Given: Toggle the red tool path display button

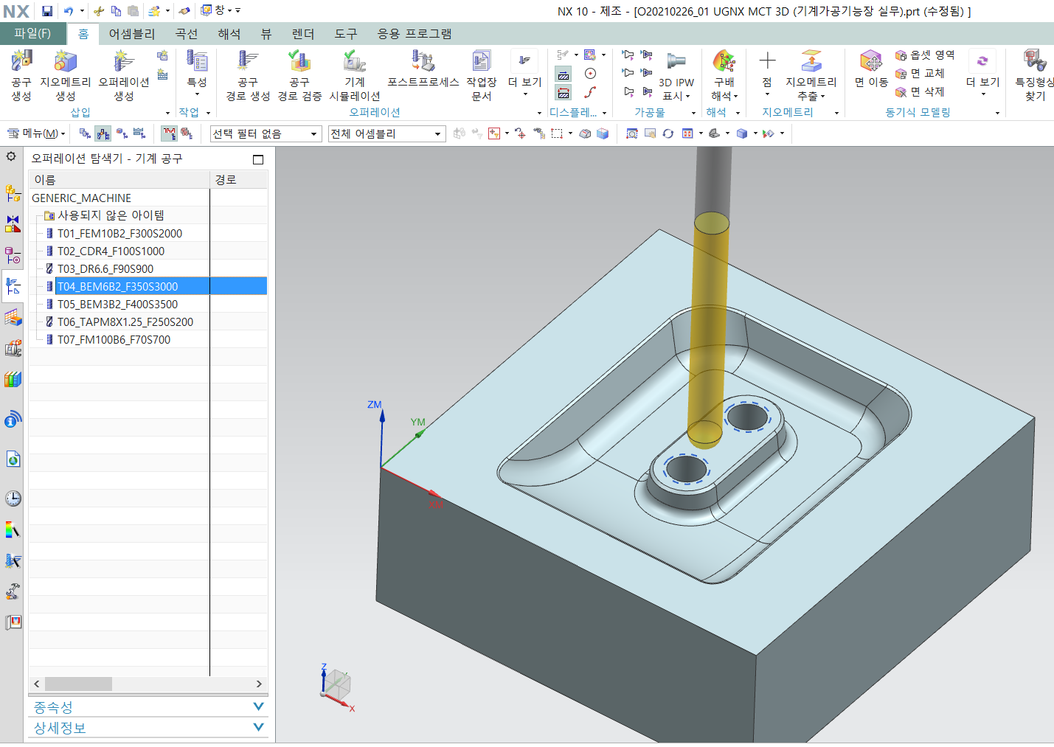Looking at the screenshot, I should (170, 133).
